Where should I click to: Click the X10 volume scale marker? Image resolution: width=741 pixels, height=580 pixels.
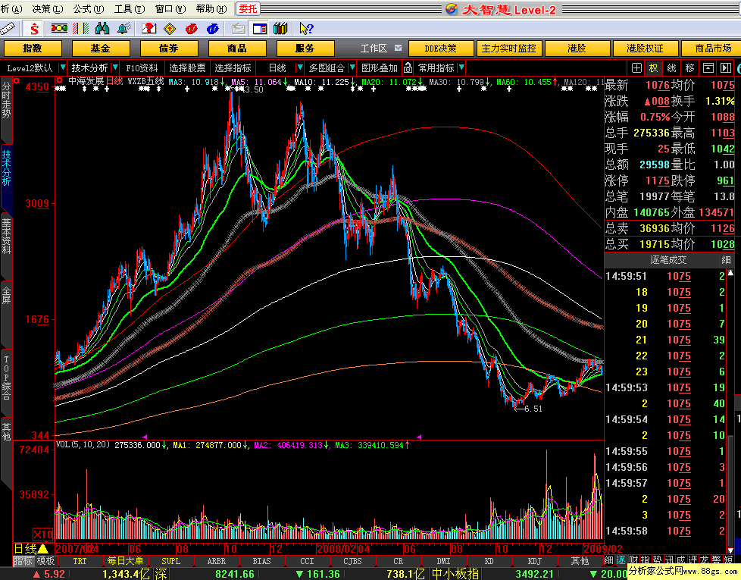click(x=42, y=535)
